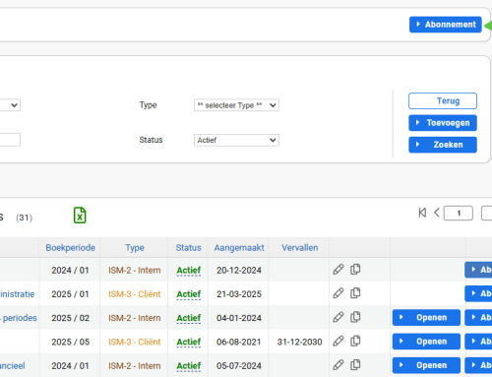
Task: Sort by Aangemaakt column header
Action: point(239,248)
